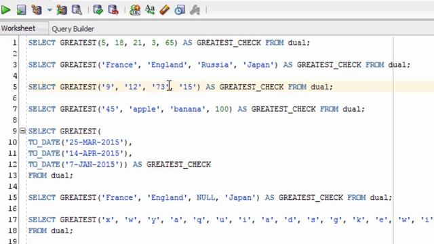
Task: Click 'banana' in the line 7 query
Action: tap(188, 109)
